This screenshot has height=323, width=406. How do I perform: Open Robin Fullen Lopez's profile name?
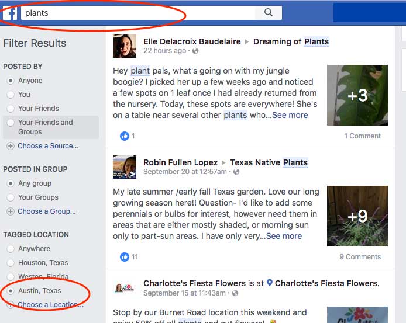tap(180, 162)
